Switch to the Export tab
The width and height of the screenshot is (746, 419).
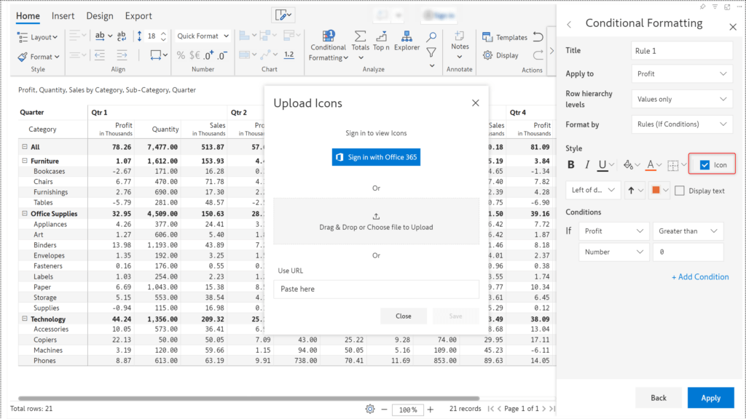click(138, 16)
